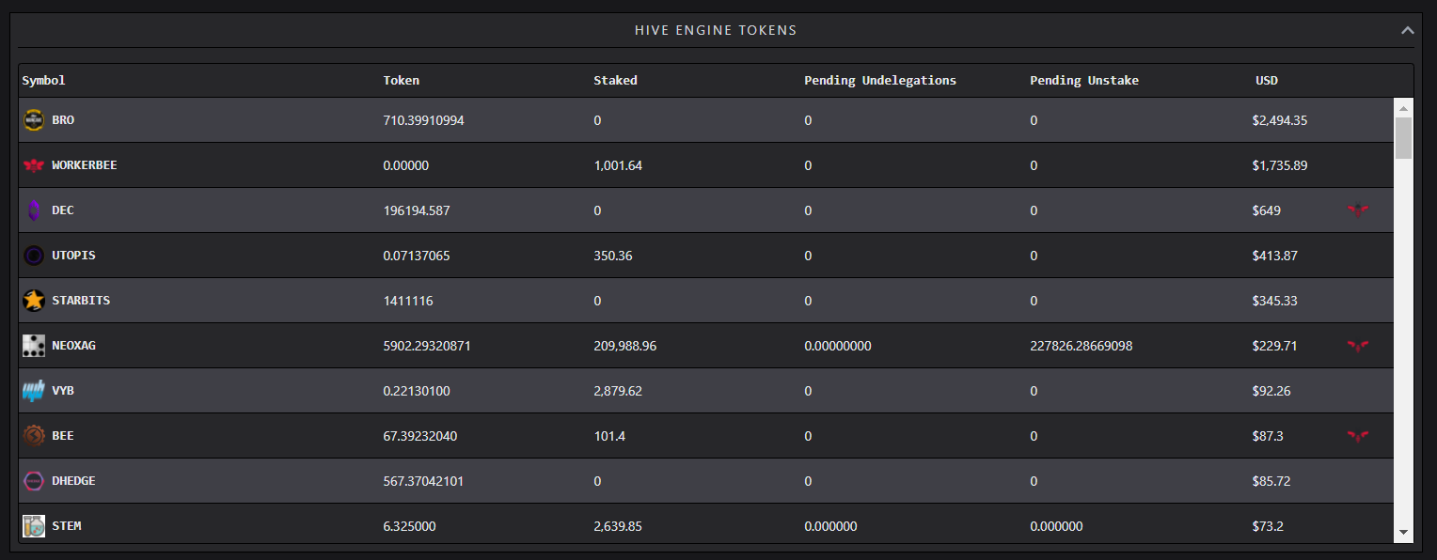Click the BRO token icon
Screen dimensions: 1437x560
click(x=34, y=120)
